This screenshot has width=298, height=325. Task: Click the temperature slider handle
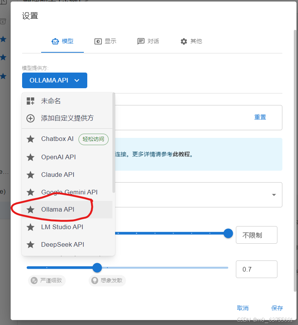click(x=97, y=268)
